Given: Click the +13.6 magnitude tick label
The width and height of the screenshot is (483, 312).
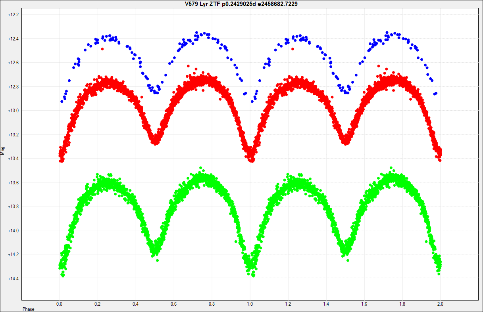Looking at the screenshot, I should coord(14,183).
